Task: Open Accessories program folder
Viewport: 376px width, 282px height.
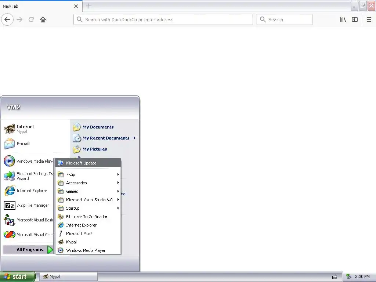Action: pyautogui.click(x=88, y=183)
